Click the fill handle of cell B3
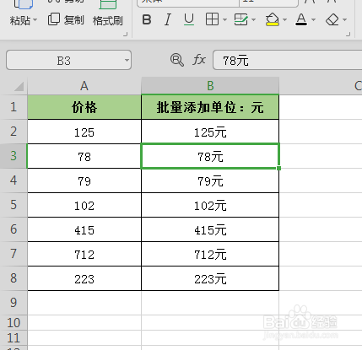Image resolution: width=362 pixels, height=350 pixels. pyautogui.click(x=278, y=168)
